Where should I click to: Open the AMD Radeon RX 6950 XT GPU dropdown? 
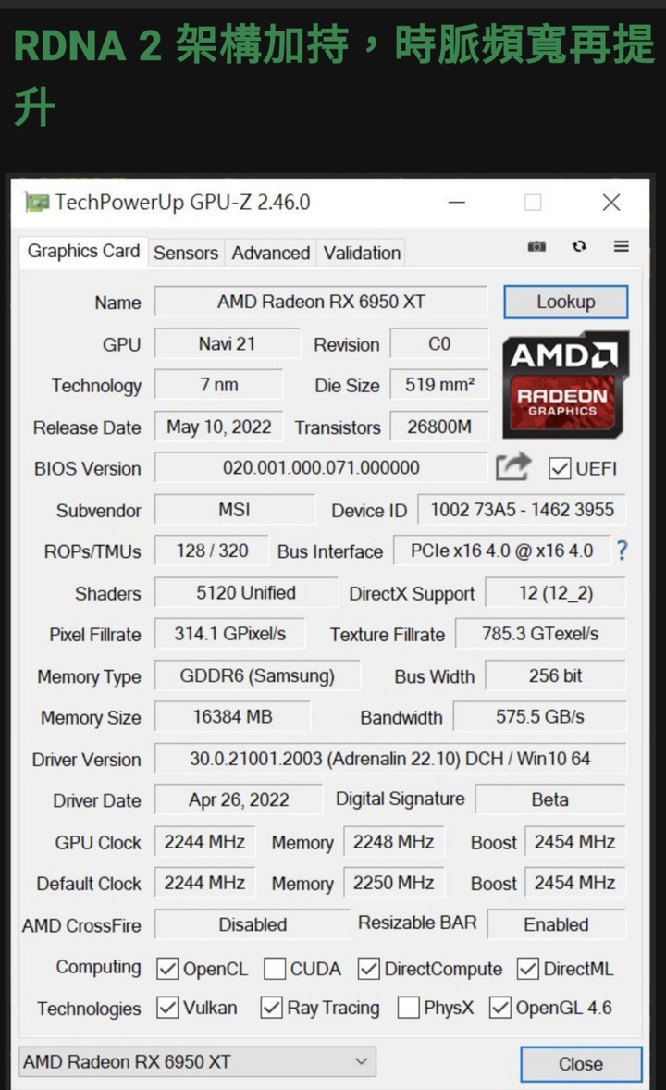click(197, 1061)
